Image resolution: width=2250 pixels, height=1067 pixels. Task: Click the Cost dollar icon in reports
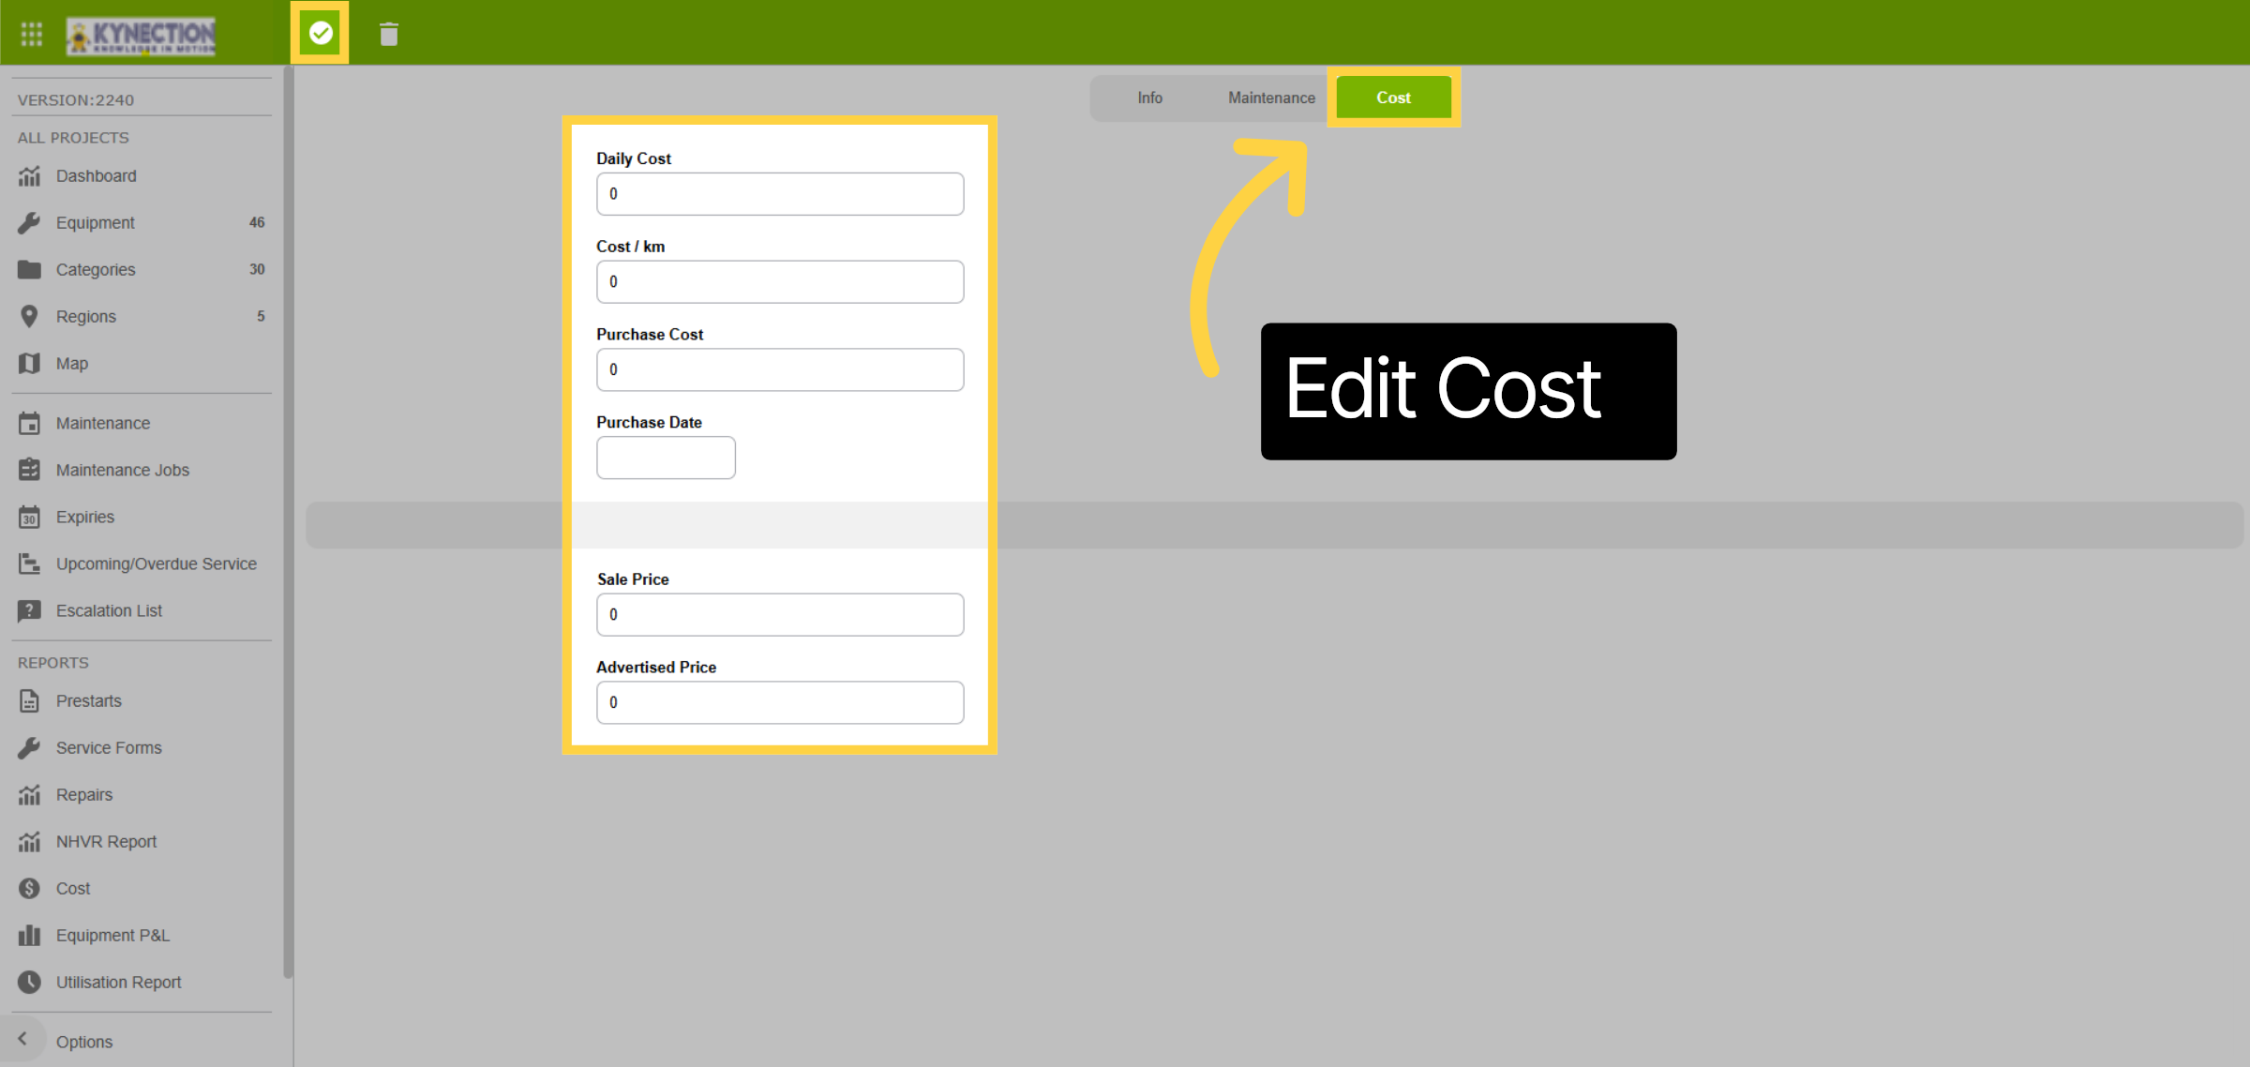tap(30, 889)
